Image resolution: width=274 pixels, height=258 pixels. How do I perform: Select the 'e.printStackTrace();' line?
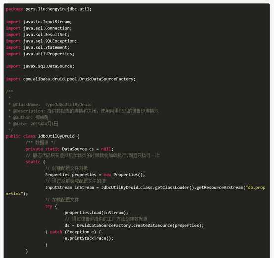[x=89, y=238]
